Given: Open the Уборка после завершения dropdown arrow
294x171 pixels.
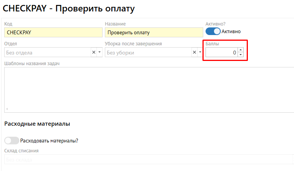Looking at the screenshot, I should 200,53.
